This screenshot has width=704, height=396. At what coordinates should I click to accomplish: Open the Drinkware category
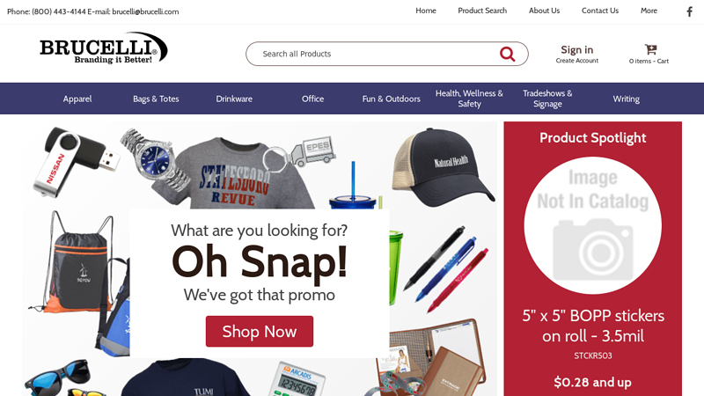(234, 99)
